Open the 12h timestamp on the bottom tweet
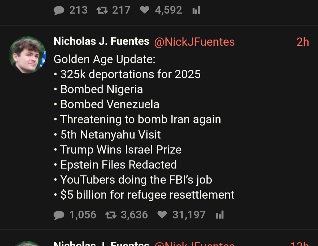Image resolution: width=318 pixels, height=246 pixels. coord(299,244)
